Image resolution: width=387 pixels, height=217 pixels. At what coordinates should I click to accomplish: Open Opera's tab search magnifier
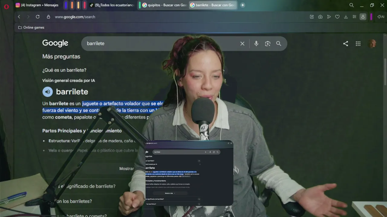coord(351,5)
